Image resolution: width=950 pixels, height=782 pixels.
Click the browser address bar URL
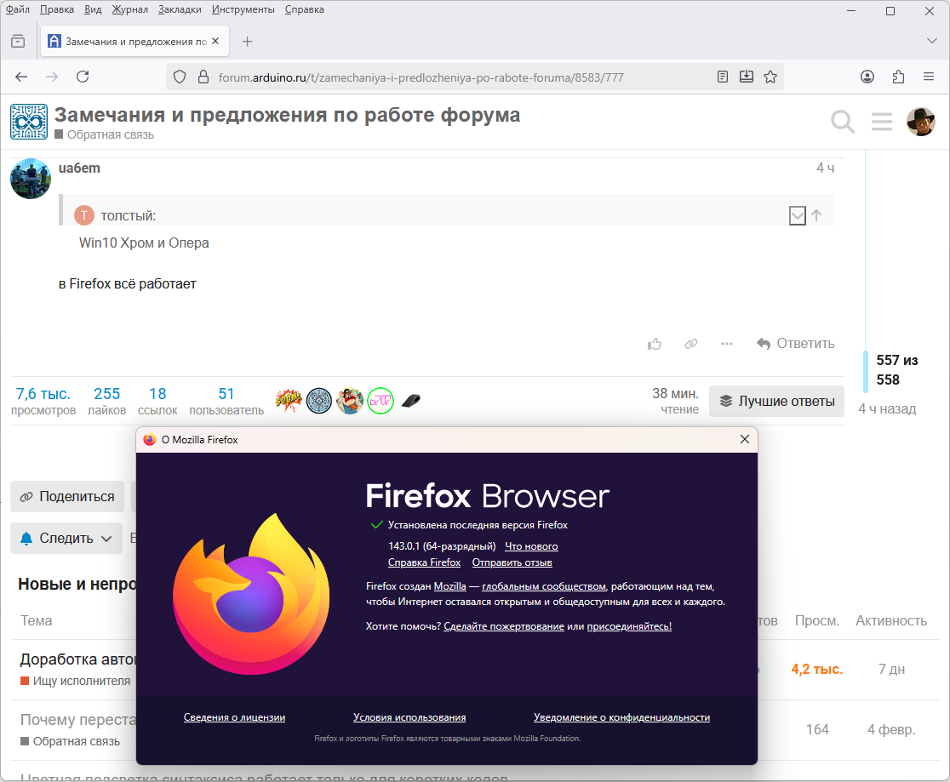coord(421,77)
